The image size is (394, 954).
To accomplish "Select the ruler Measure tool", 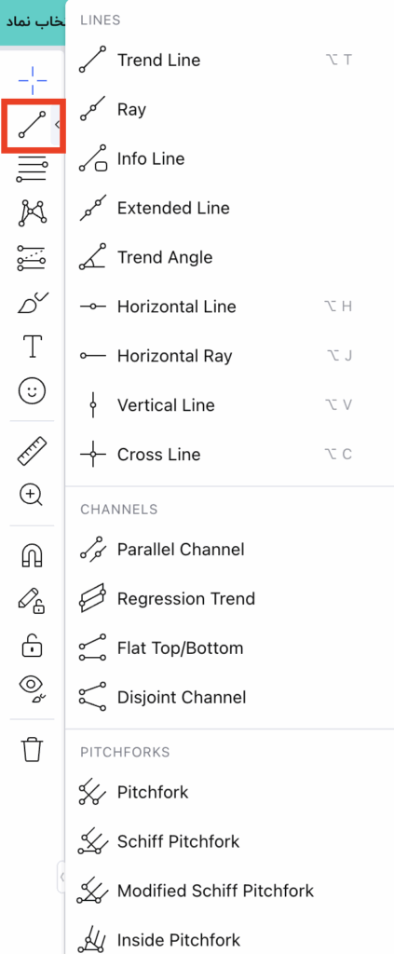I will 32,452.
